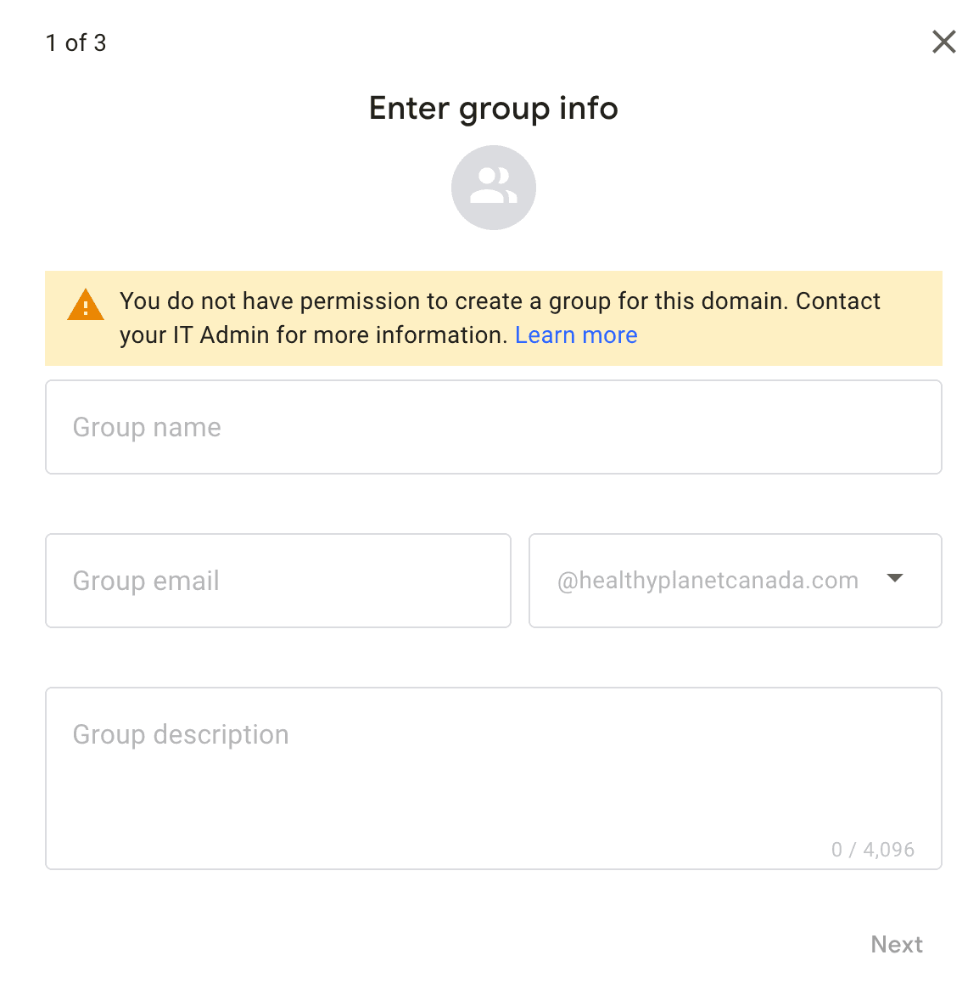Expand the @healthyplanetcanada.com domain selector
979x1000 pixels.
pyautogui.click(x=735, y=581)
